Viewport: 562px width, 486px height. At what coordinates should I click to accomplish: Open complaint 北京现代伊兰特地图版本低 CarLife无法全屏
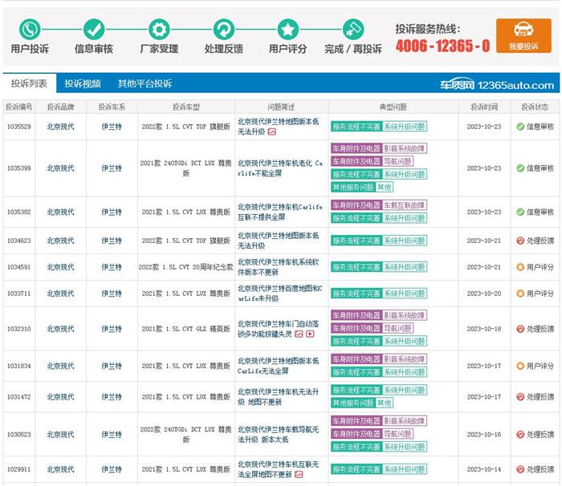pos(278,366)
